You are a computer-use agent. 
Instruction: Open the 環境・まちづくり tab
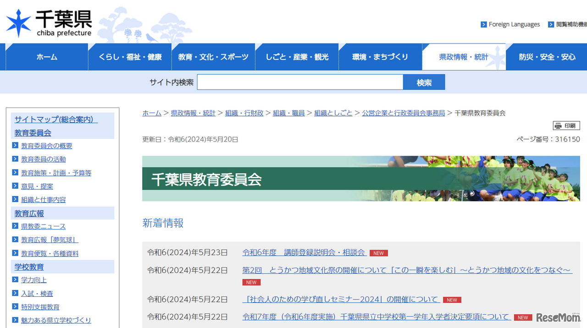(x=380, y=57)
